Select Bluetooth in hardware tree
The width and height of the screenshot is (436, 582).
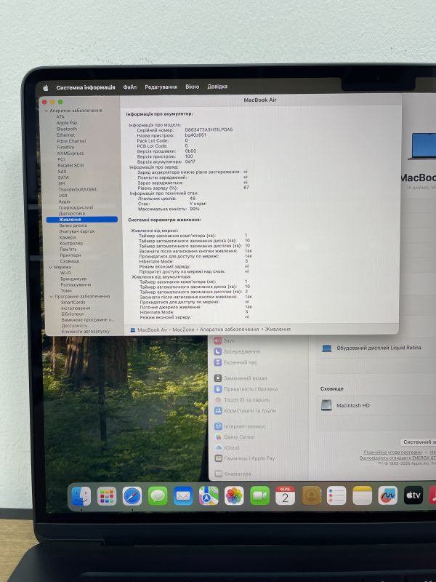tap(67, 129)
